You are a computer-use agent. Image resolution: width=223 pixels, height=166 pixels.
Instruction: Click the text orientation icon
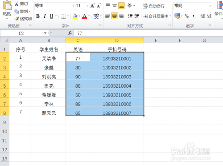130,6
